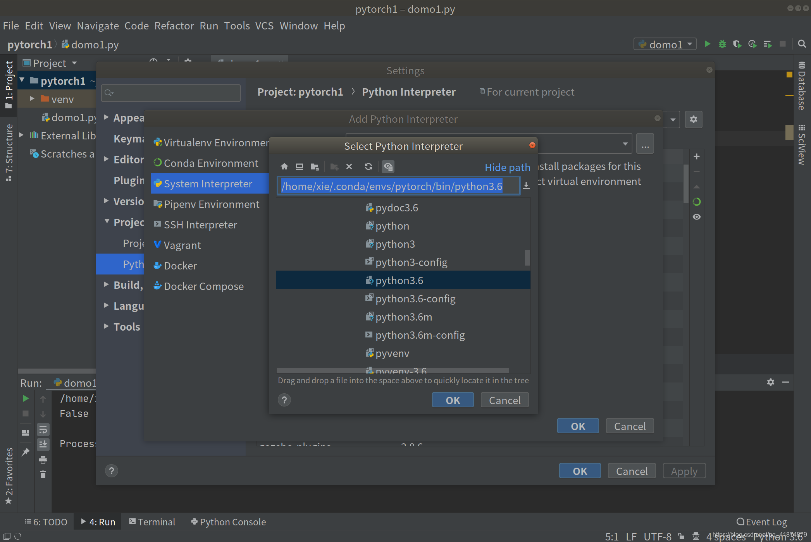Expand the Tools settings category
This screenshot has height=542, width=811.
(106, 326)
